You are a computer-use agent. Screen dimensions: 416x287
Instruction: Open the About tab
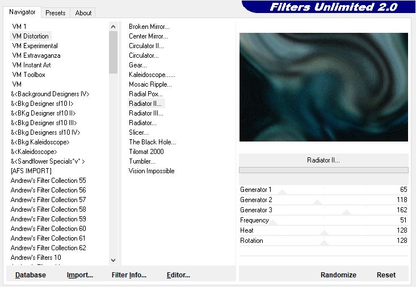point(83,12)
